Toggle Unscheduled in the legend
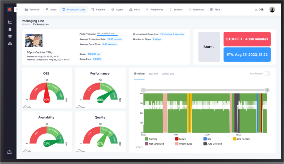The height and width of the screenshot is (164, 284). [184, 144]
